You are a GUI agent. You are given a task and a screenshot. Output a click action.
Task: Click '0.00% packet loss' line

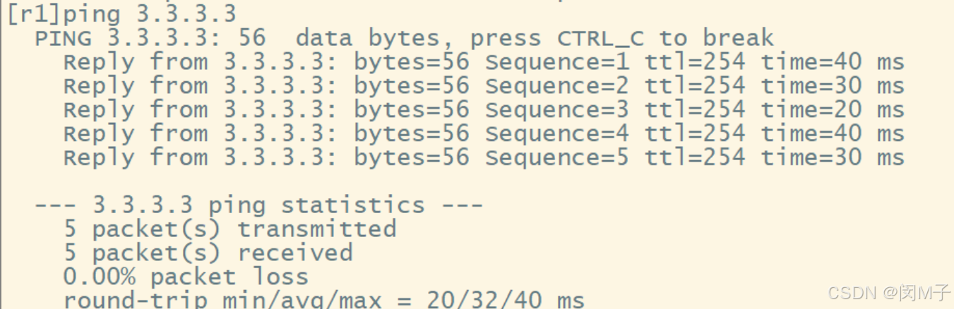(186, 277)
